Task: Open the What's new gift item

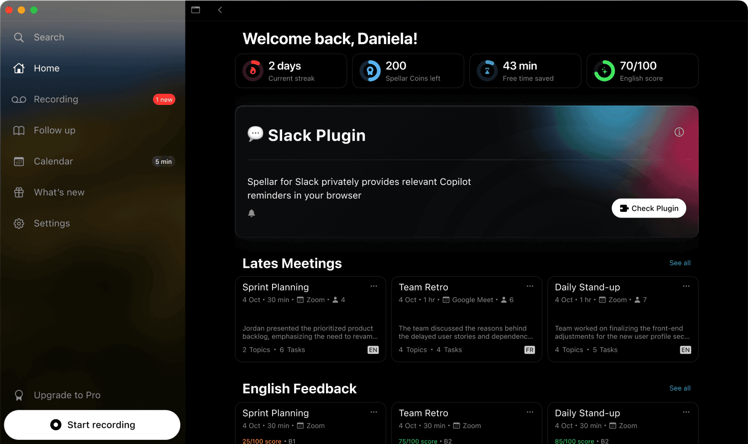Action: coord(59,192)
